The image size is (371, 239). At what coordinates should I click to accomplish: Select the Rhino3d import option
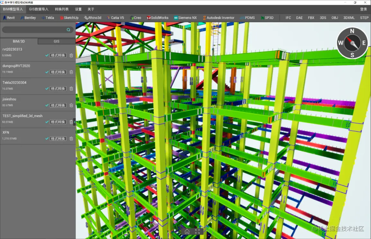(x=93, y=18)
